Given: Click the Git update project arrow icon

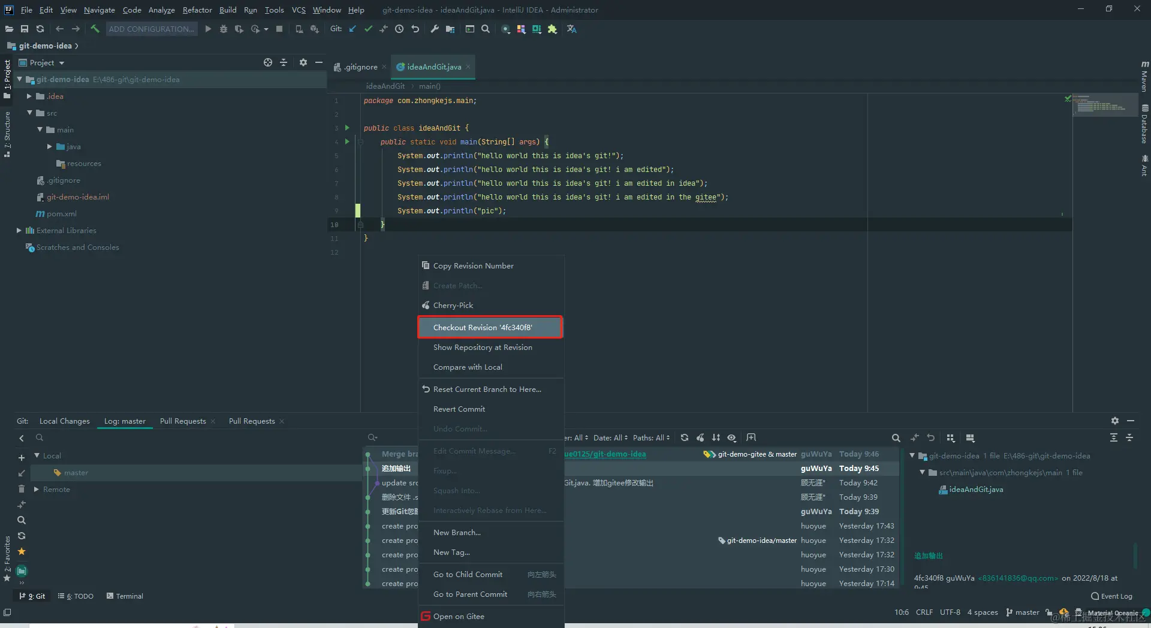Looking at the screenshot, I should click(352, 29).
